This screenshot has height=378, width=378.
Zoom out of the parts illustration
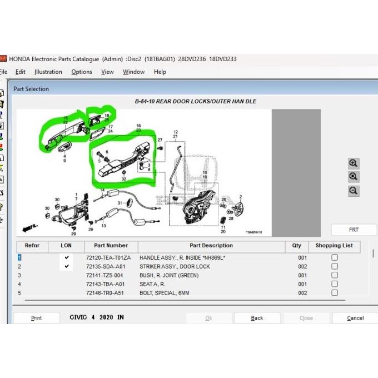coord(354,191)
